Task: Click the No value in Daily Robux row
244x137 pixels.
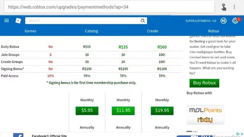Action: coord(51,47)
